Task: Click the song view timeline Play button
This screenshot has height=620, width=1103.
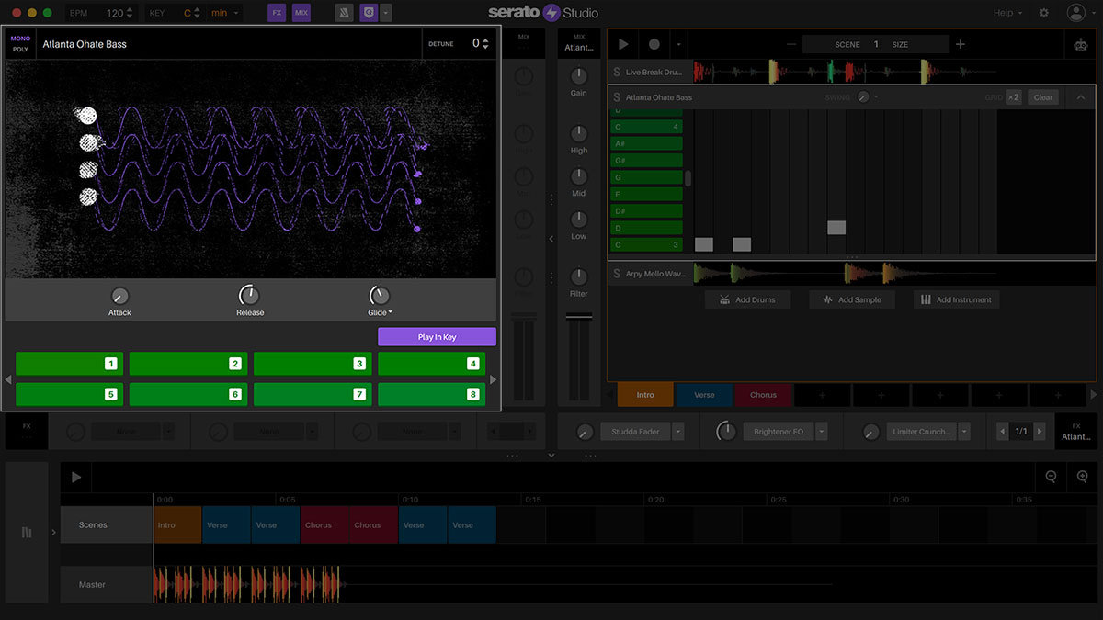Action: point(76,477)
